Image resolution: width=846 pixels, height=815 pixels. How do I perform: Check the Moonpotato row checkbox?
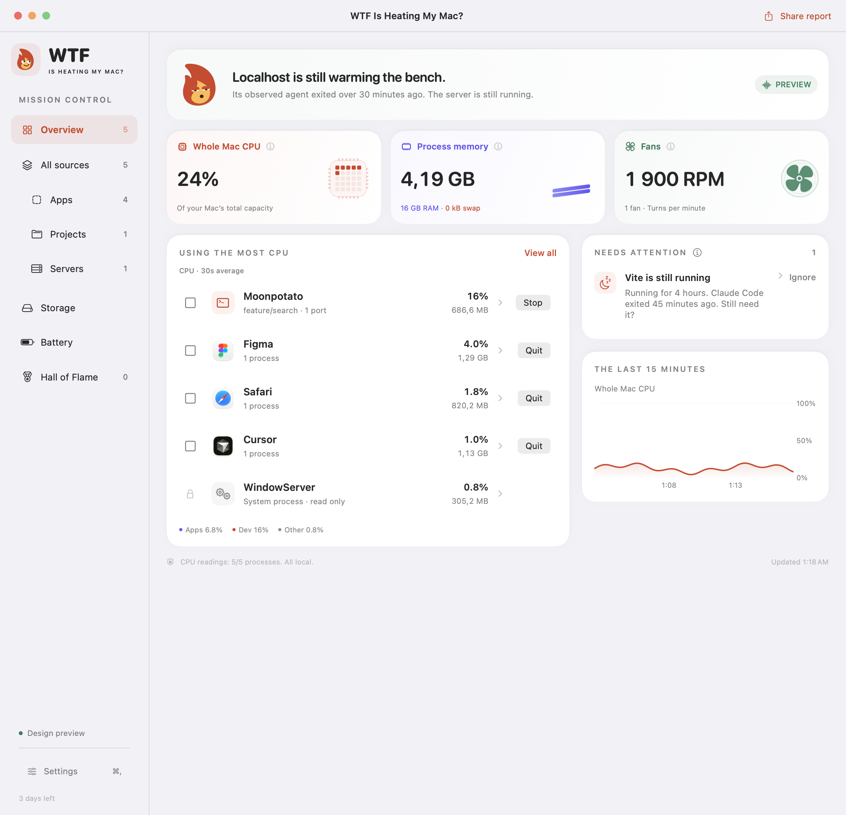190,302
